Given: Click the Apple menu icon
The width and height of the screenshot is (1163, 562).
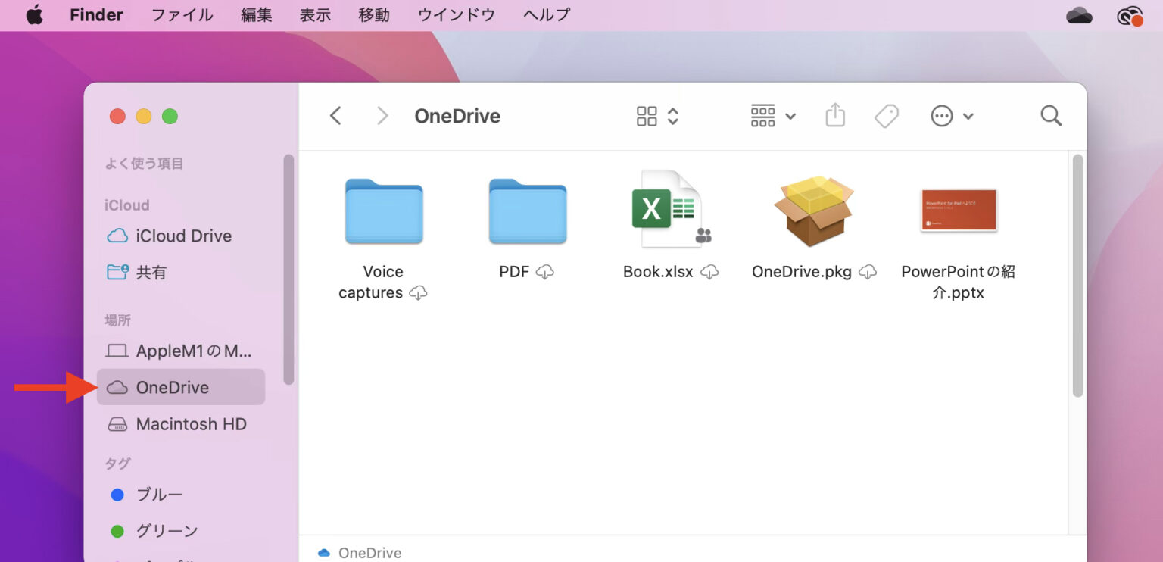Looking at the screenshot, I should click(35, 14).
